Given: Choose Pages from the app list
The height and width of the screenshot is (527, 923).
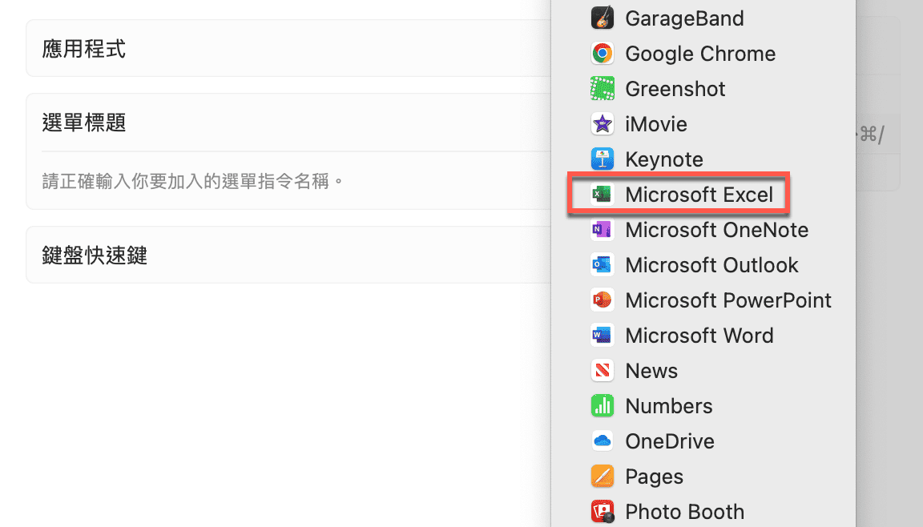Looking at the screenshot, I should [x=703, y=477].
